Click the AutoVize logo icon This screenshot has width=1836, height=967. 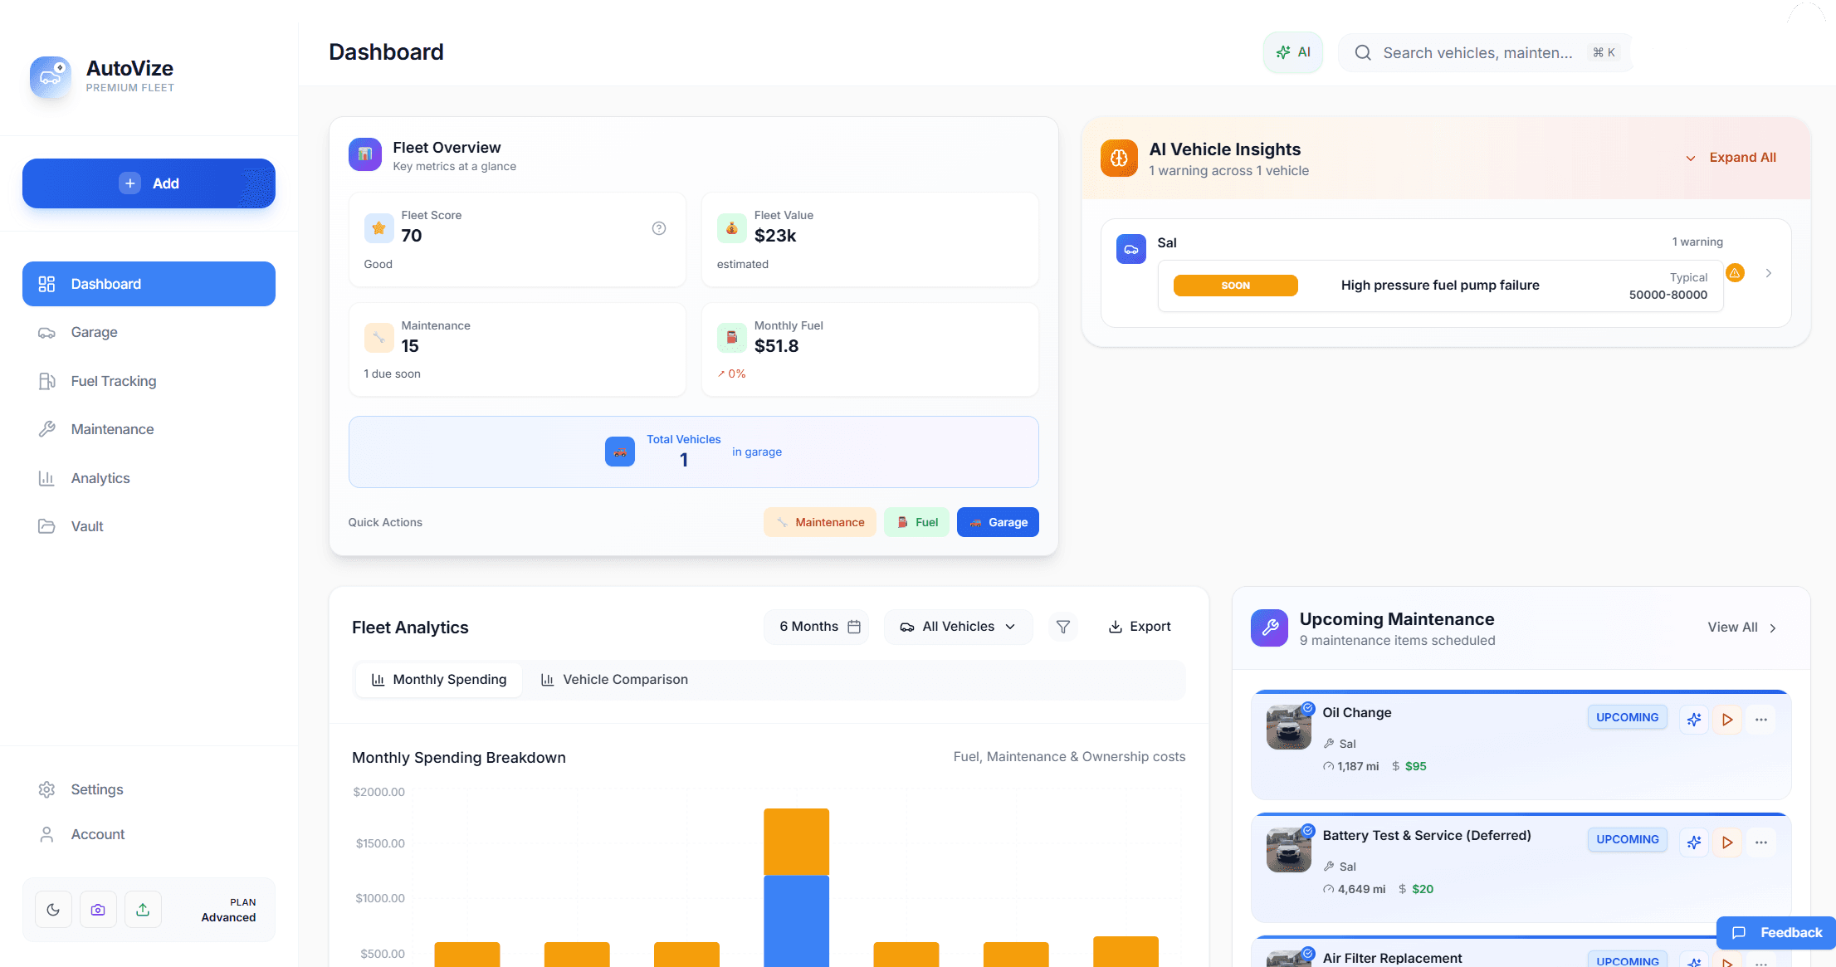point(51,77)
